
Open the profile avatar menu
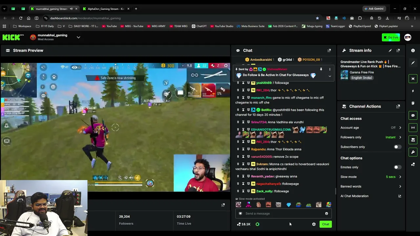[408, 37]
